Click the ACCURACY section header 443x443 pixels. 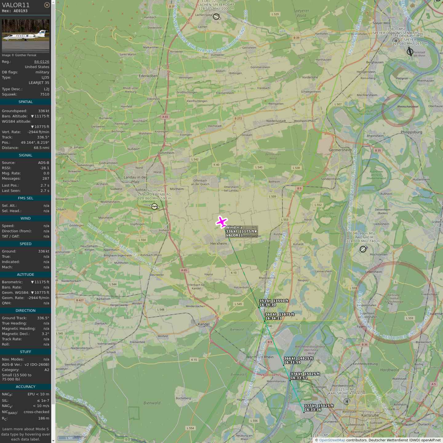[x=26, y=387]
